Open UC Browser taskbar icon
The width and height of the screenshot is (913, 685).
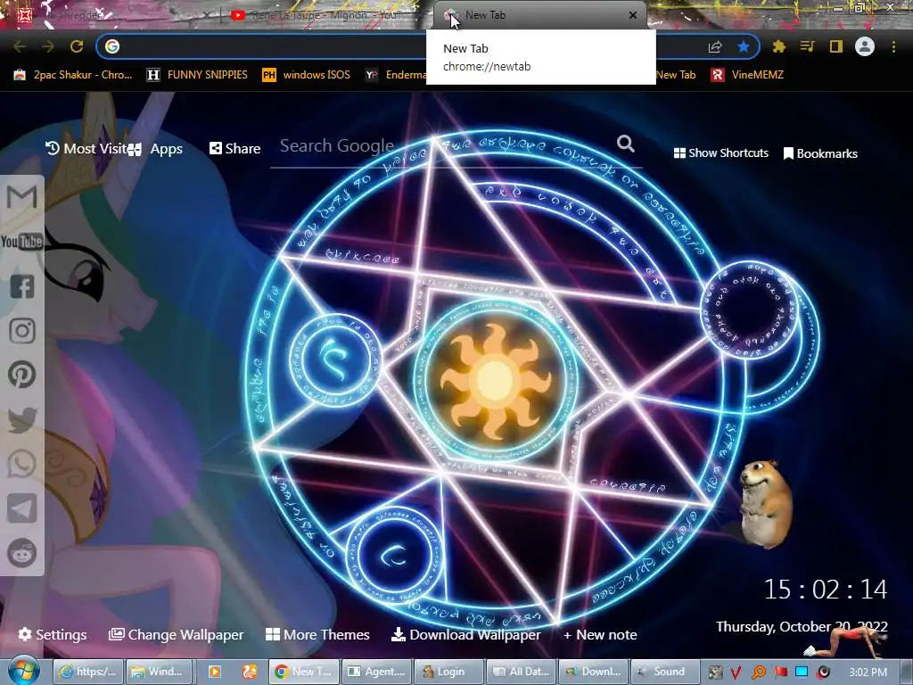point(250,672)
